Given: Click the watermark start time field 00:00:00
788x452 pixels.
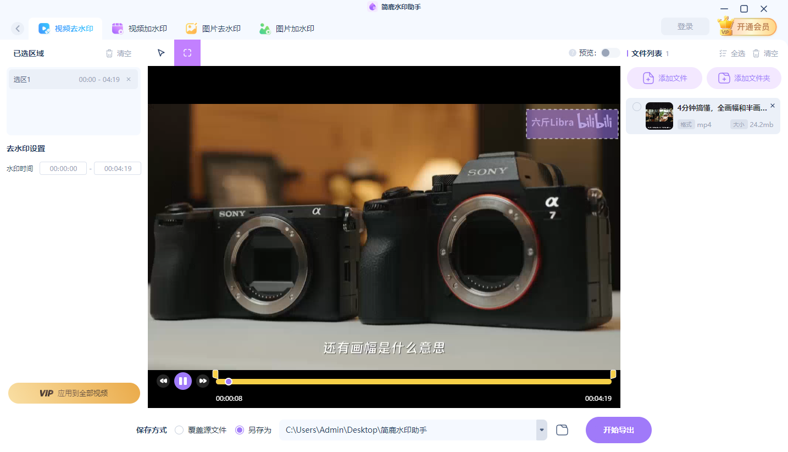Looking at the screenshot, I should [x=63, y=169].
